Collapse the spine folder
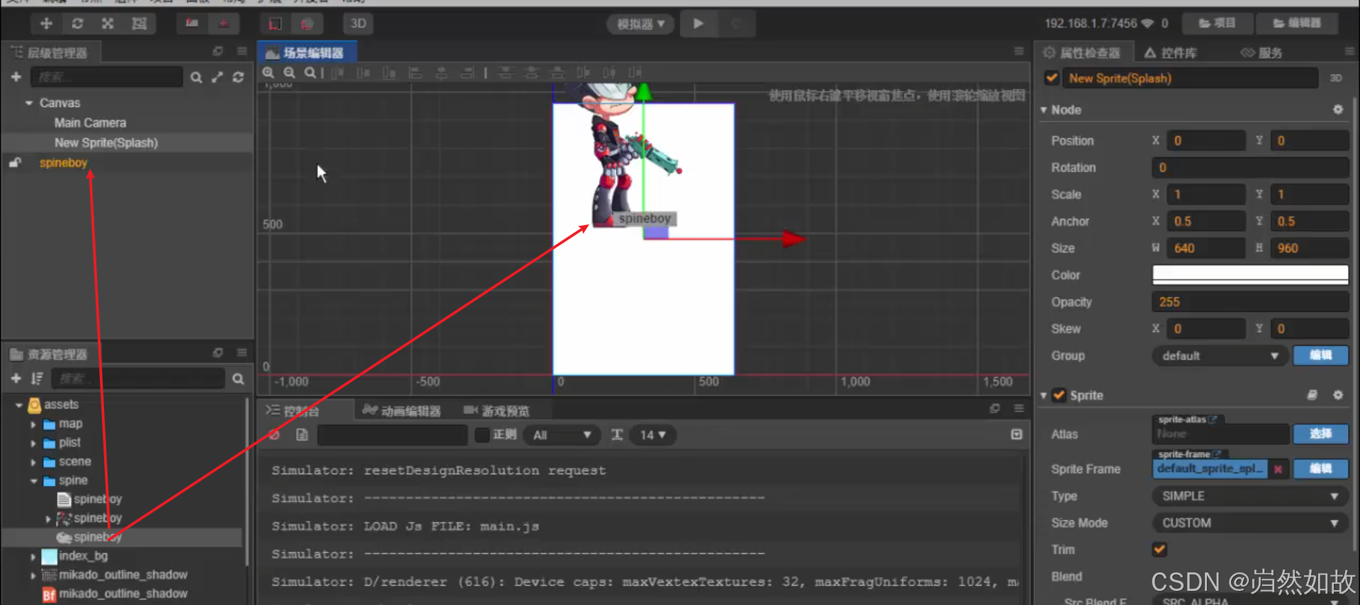The width and height of the screenshot is (1360, 605). coord(33,480)
